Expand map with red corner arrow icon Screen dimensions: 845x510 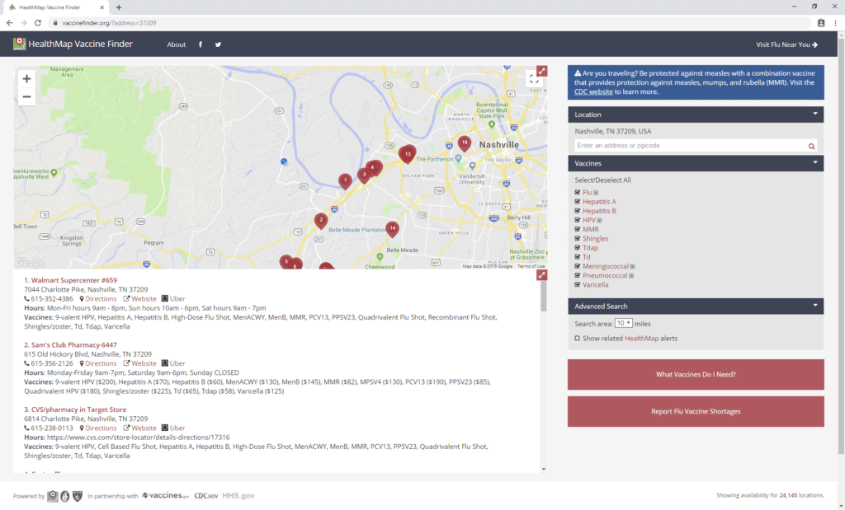tap(541, 71)
